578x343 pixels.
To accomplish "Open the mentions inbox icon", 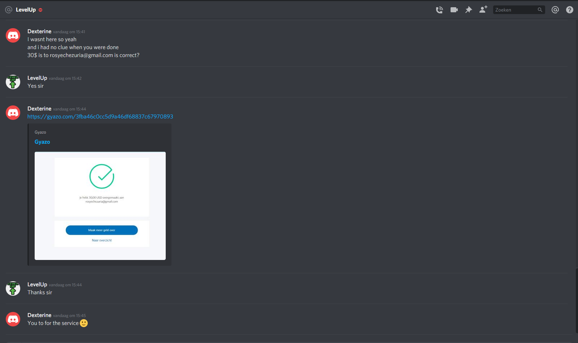I will [555, 10].
